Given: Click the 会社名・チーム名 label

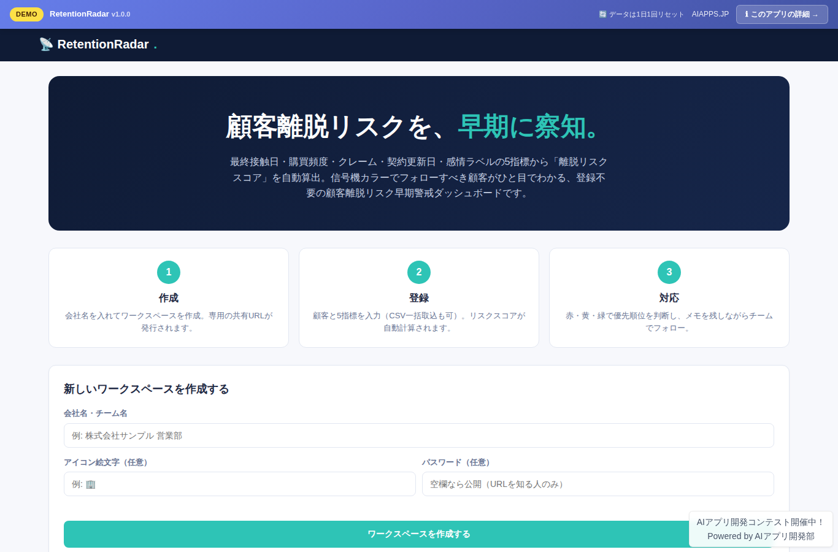Looking at the screenshot, I should (96, 413).
